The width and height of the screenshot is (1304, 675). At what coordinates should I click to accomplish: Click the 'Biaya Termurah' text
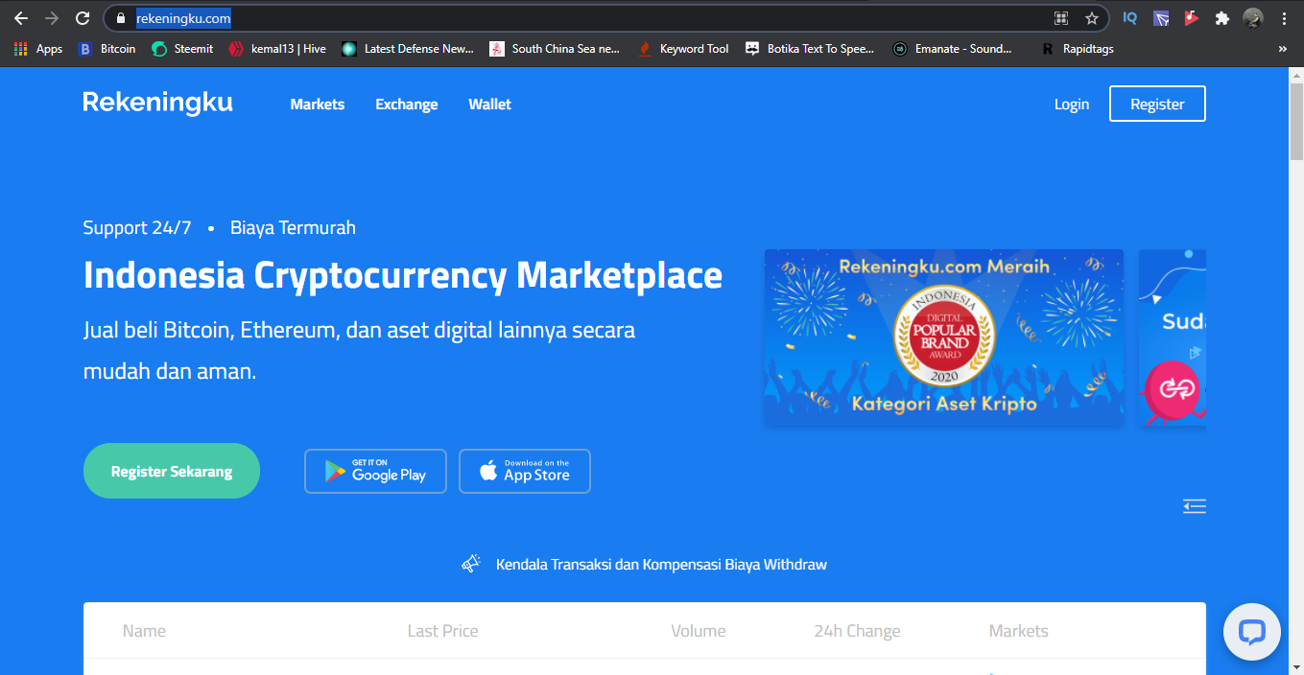(293, 228)
